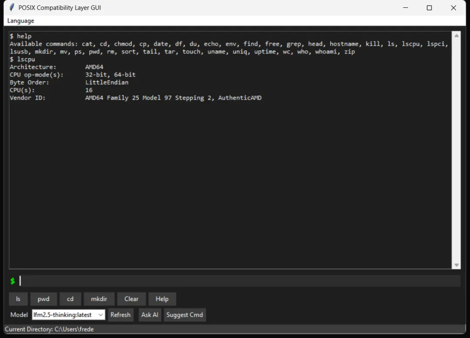Click the 'whoami' command in help list
This screenshot has height=338, width=470.
326,51
